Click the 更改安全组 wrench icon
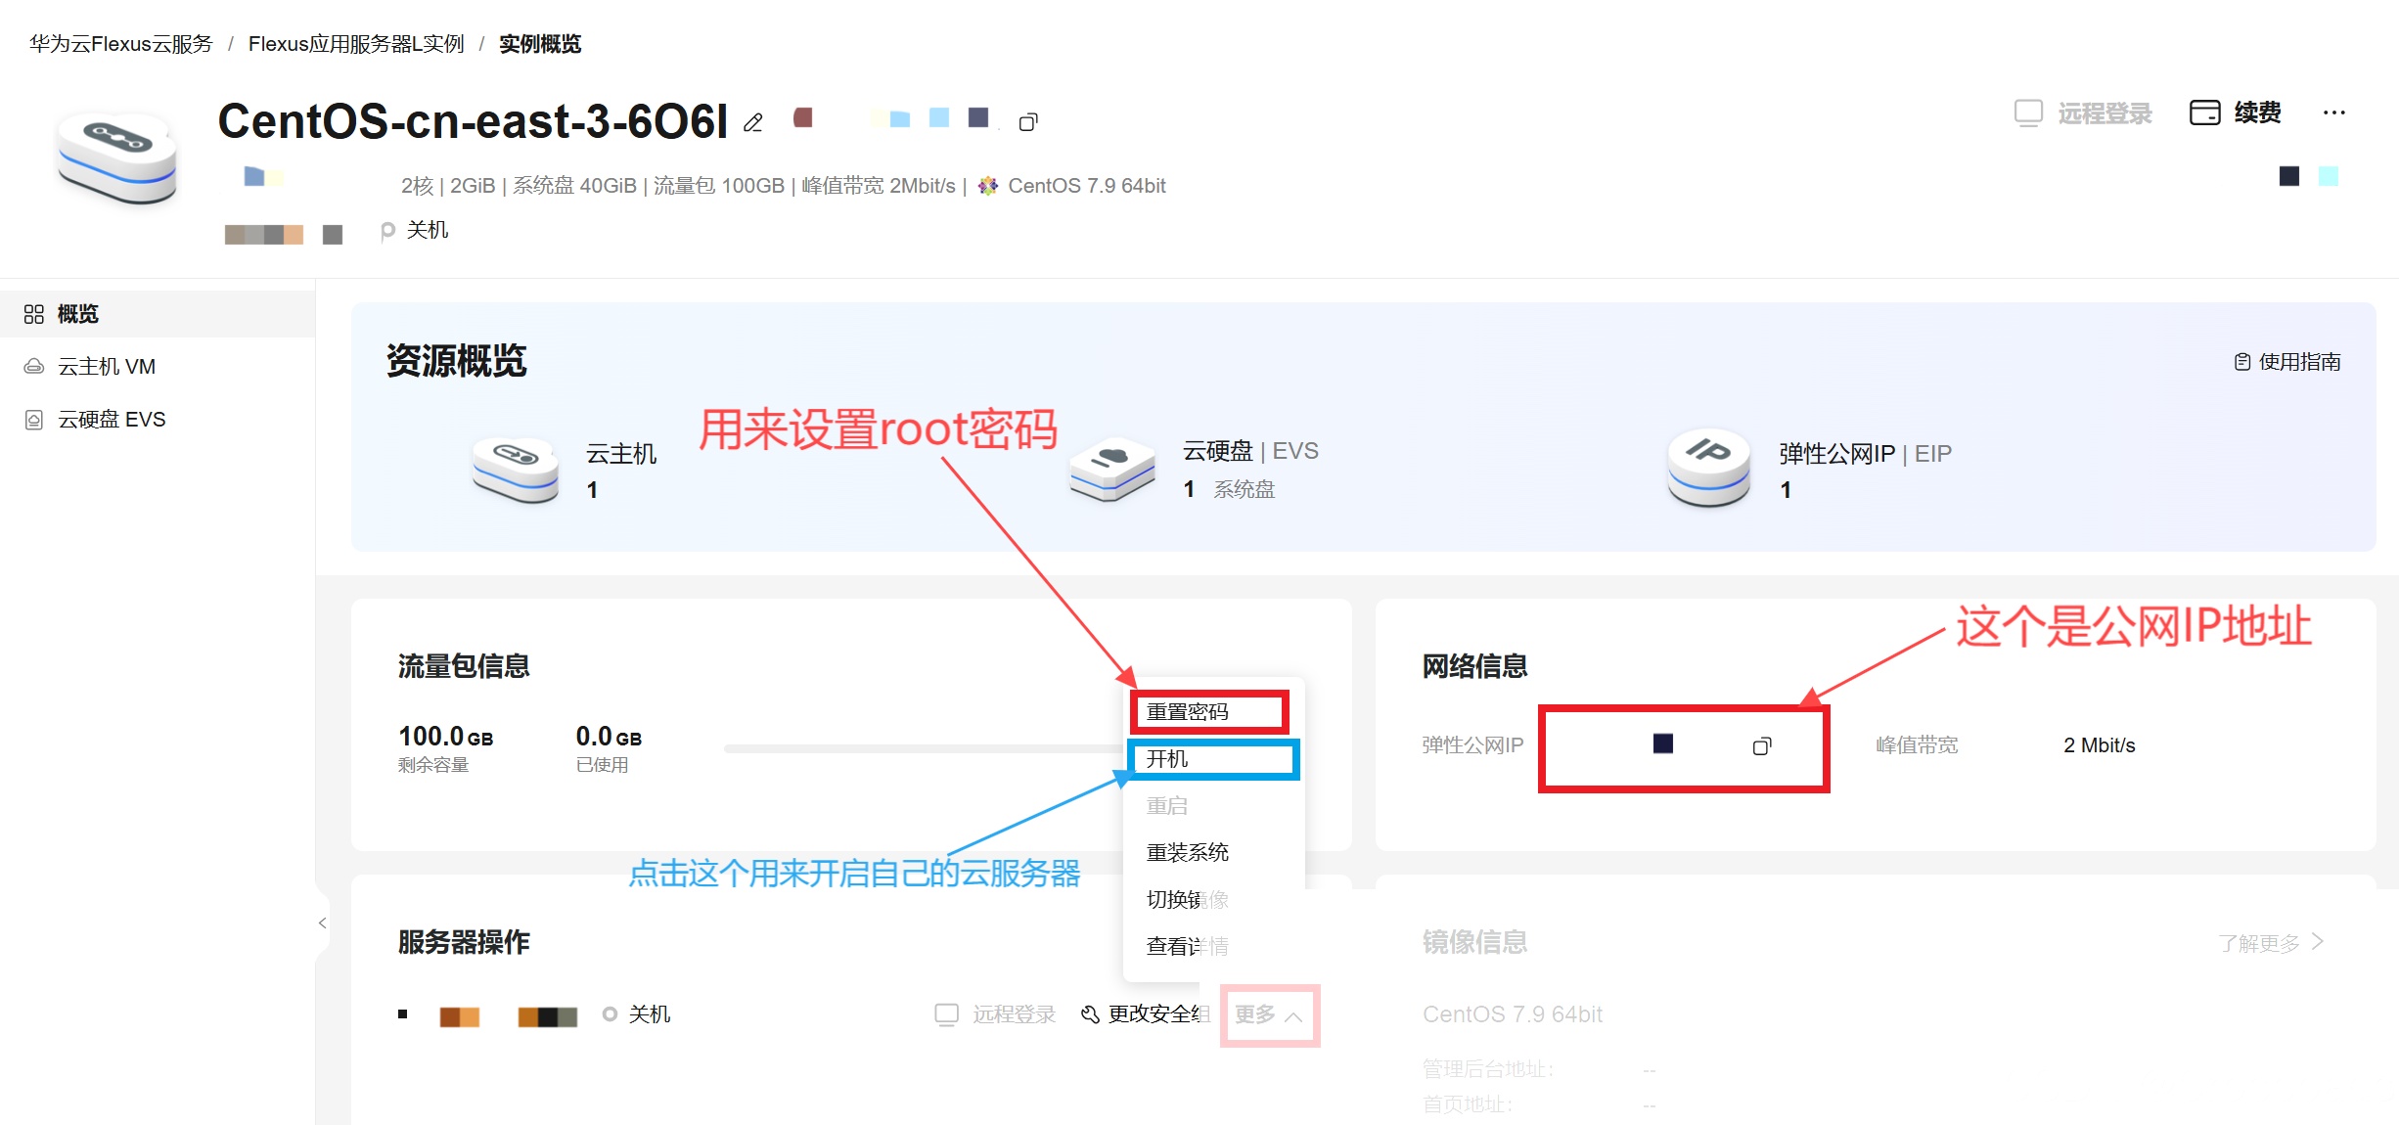This screenshot has height=1125, width=2399. (x=1090, y=1014)
